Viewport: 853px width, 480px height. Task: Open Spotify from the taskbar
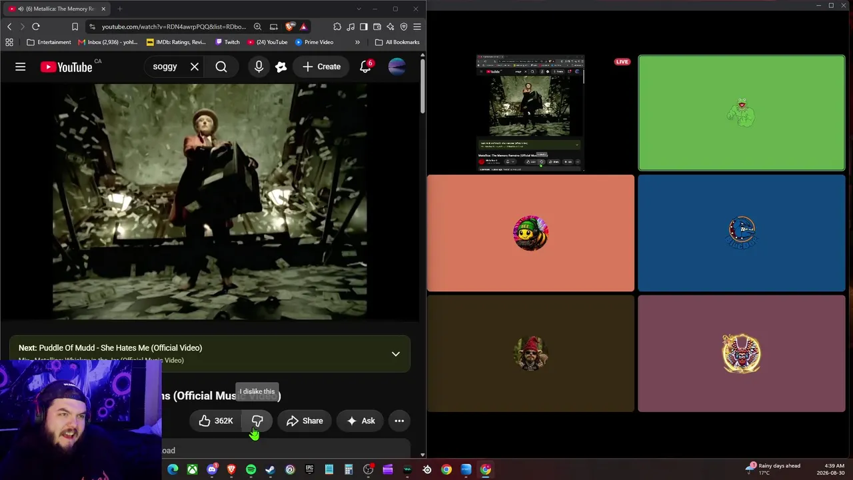click(x=251, y=469)
